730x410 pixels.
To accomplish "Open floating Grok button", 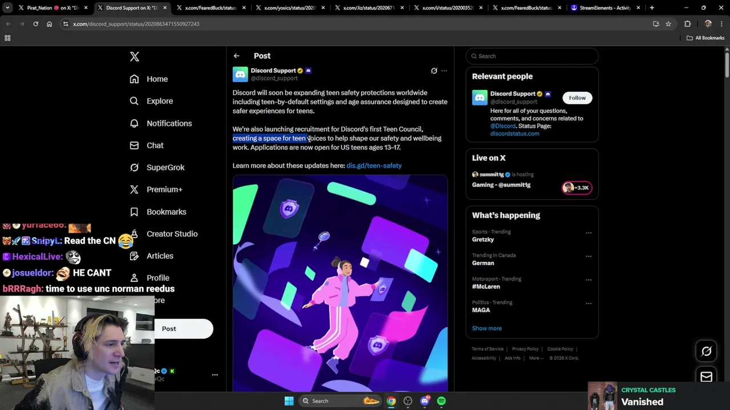I will tap(706, 351).
